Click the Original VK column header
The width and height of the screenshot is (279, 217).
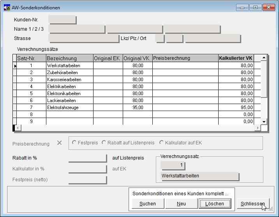pyautogui.click(x=138, y=58)
